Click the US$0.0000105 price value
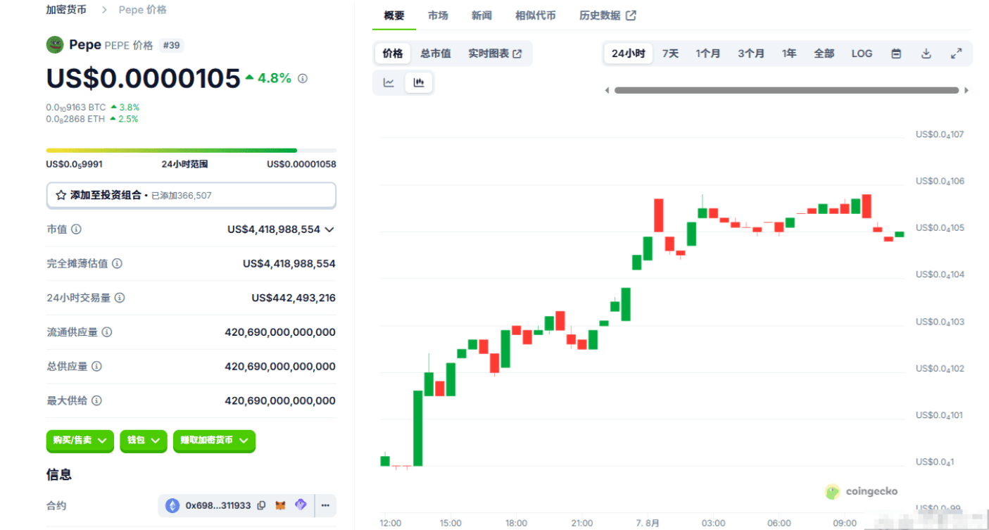The height and width of the screenshot is (530, 989). click(144, 78)
